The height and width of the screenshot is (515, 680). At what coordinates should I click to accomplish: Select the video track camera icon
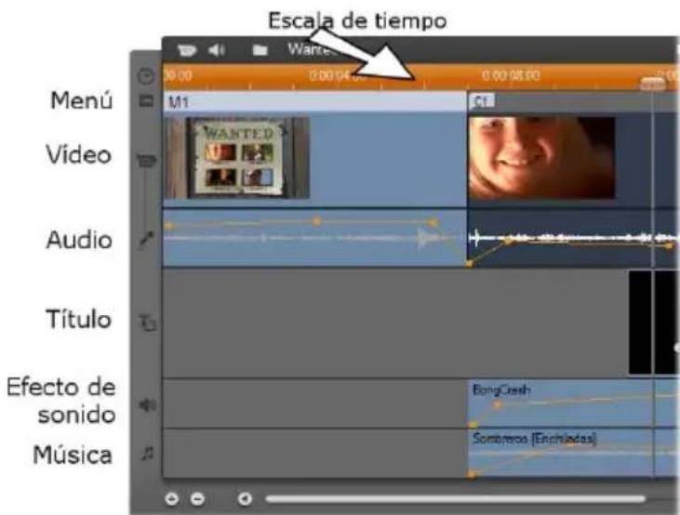[147, 161]
